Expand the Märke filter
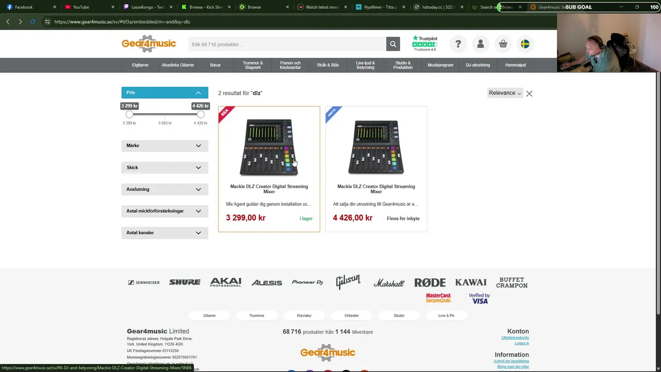 [165, 146]
